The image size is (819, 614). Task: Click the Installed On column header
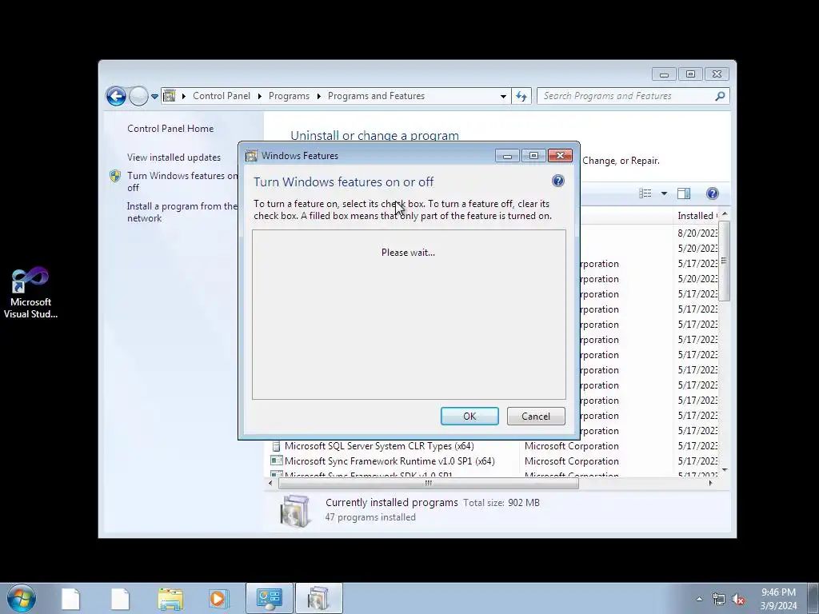697,216
